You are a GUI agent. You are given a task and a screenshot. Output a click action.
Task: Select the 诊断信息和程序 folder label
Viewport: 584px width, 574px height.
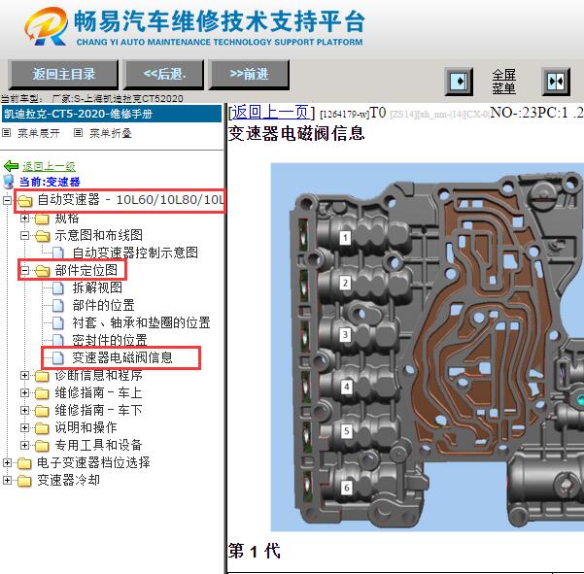[99, 375]
